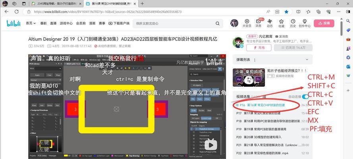Screen dimensions: 353x159
Task: Open the new tab plus button
Action: (x=142, y=4)
